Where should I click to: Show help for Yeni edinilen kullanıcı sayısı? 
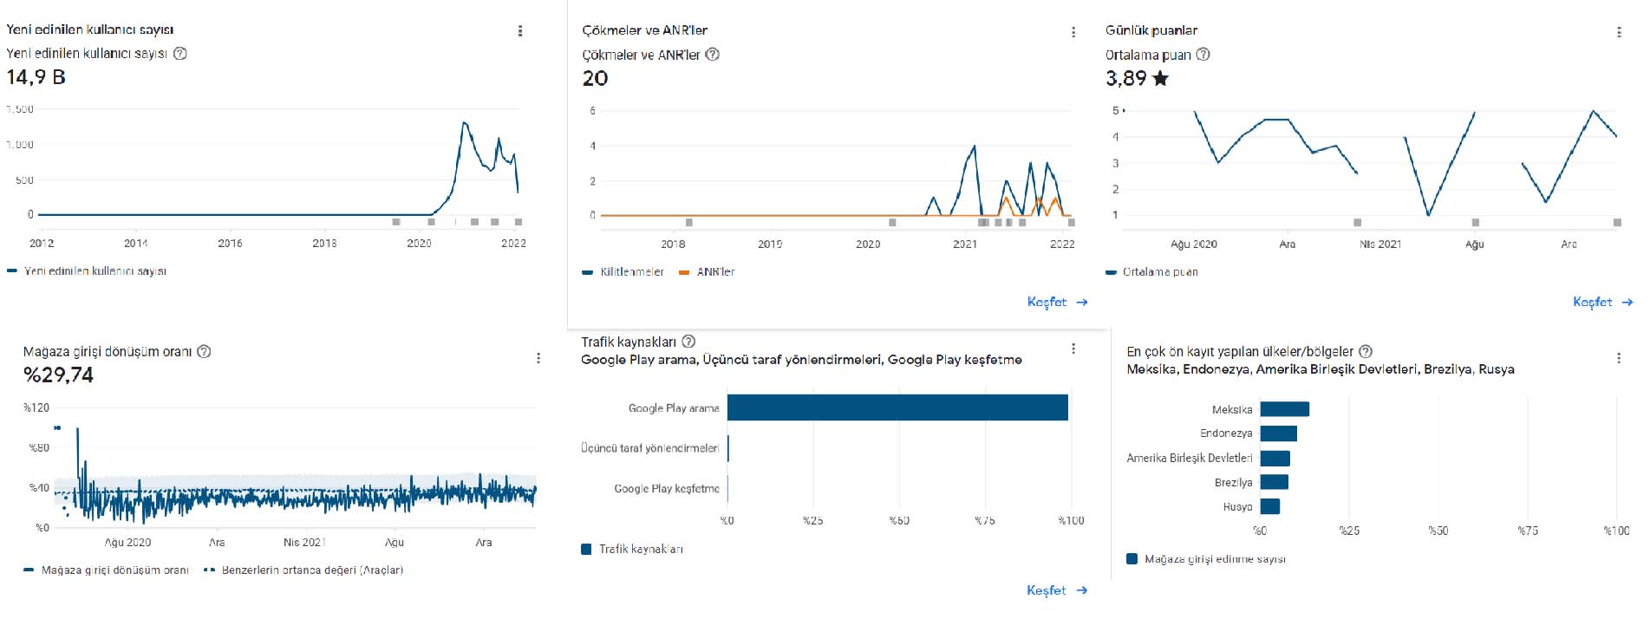180,54
